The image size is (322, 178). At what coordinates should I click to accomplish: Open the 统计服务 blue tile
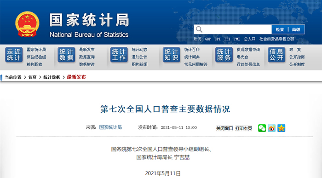point(224,55)
